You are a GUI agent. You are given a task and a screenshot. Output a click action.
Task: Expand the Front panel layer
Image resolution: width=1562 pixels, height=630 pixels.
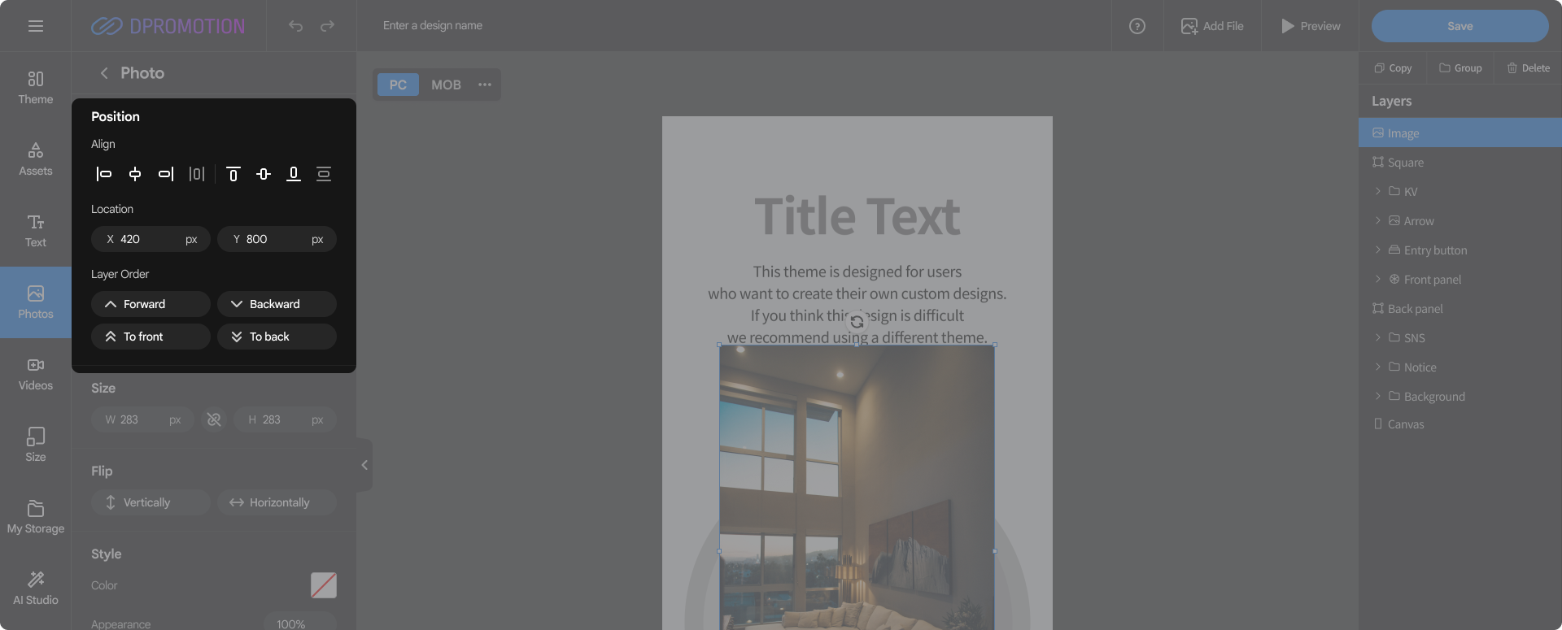pyautogui.click(x=1377, y=280)
